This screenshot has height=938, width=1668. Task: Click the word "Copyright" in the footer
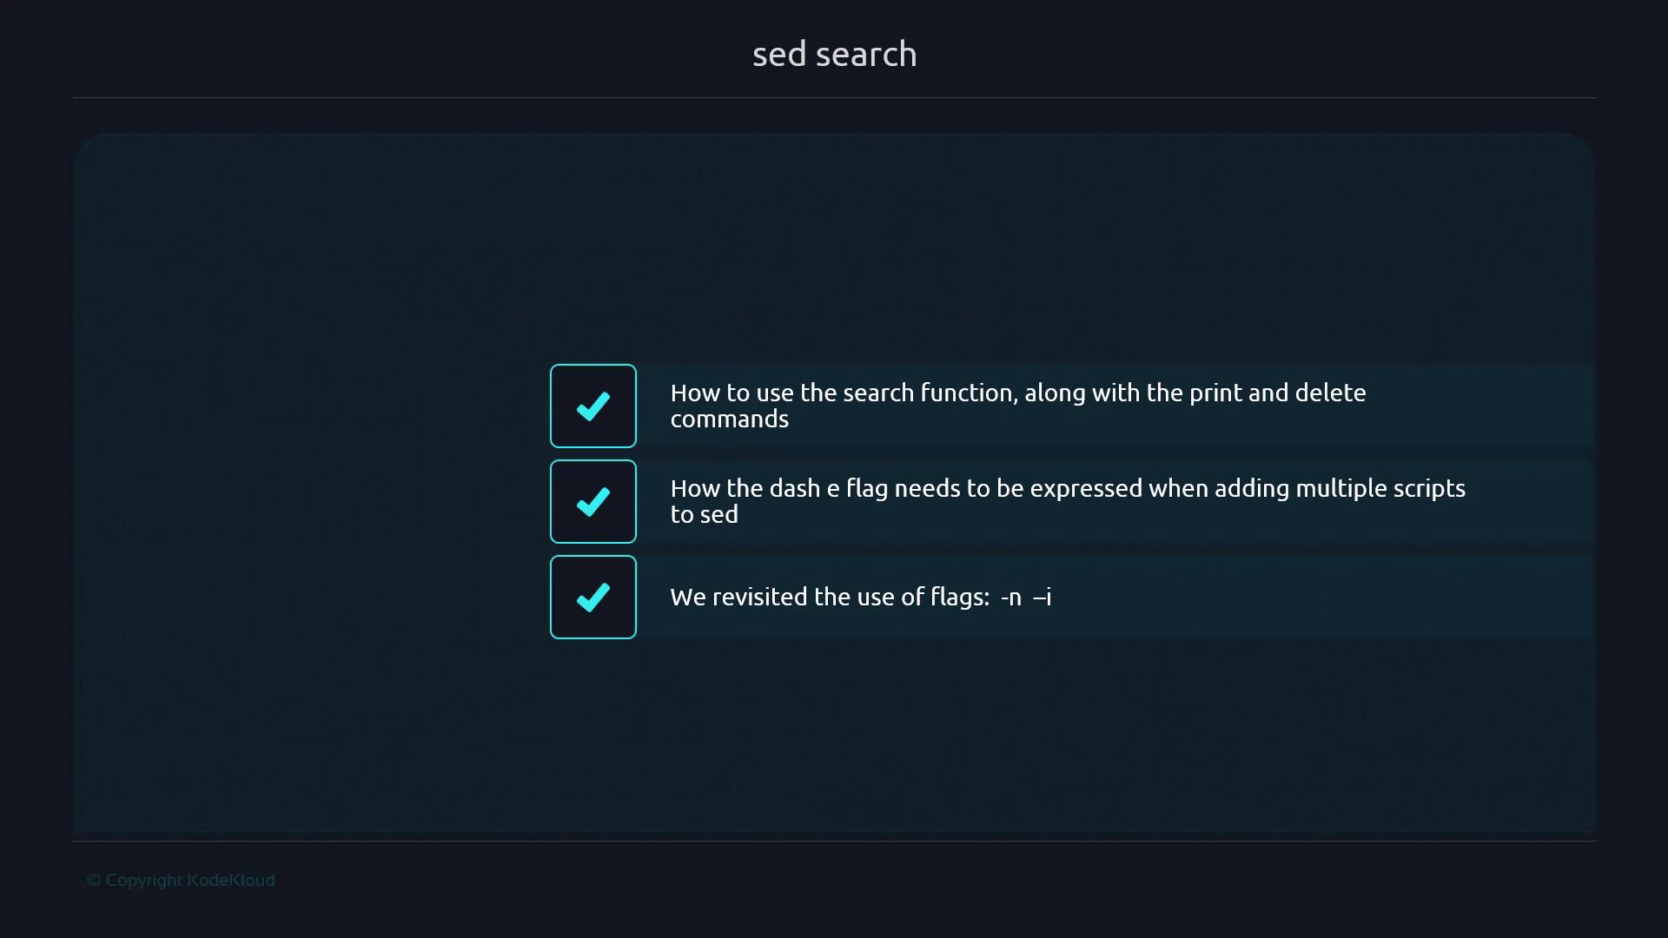(x=143, y=880)
